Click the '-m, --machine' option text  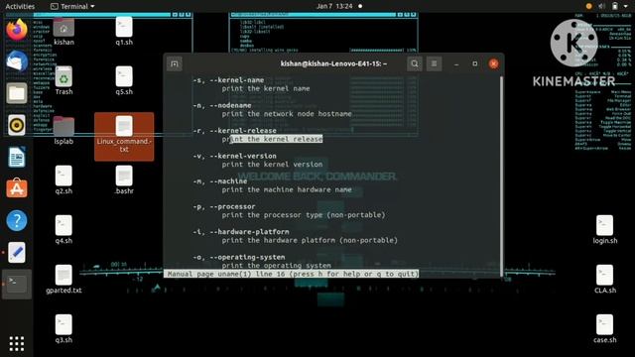click(x=220, y=180)
